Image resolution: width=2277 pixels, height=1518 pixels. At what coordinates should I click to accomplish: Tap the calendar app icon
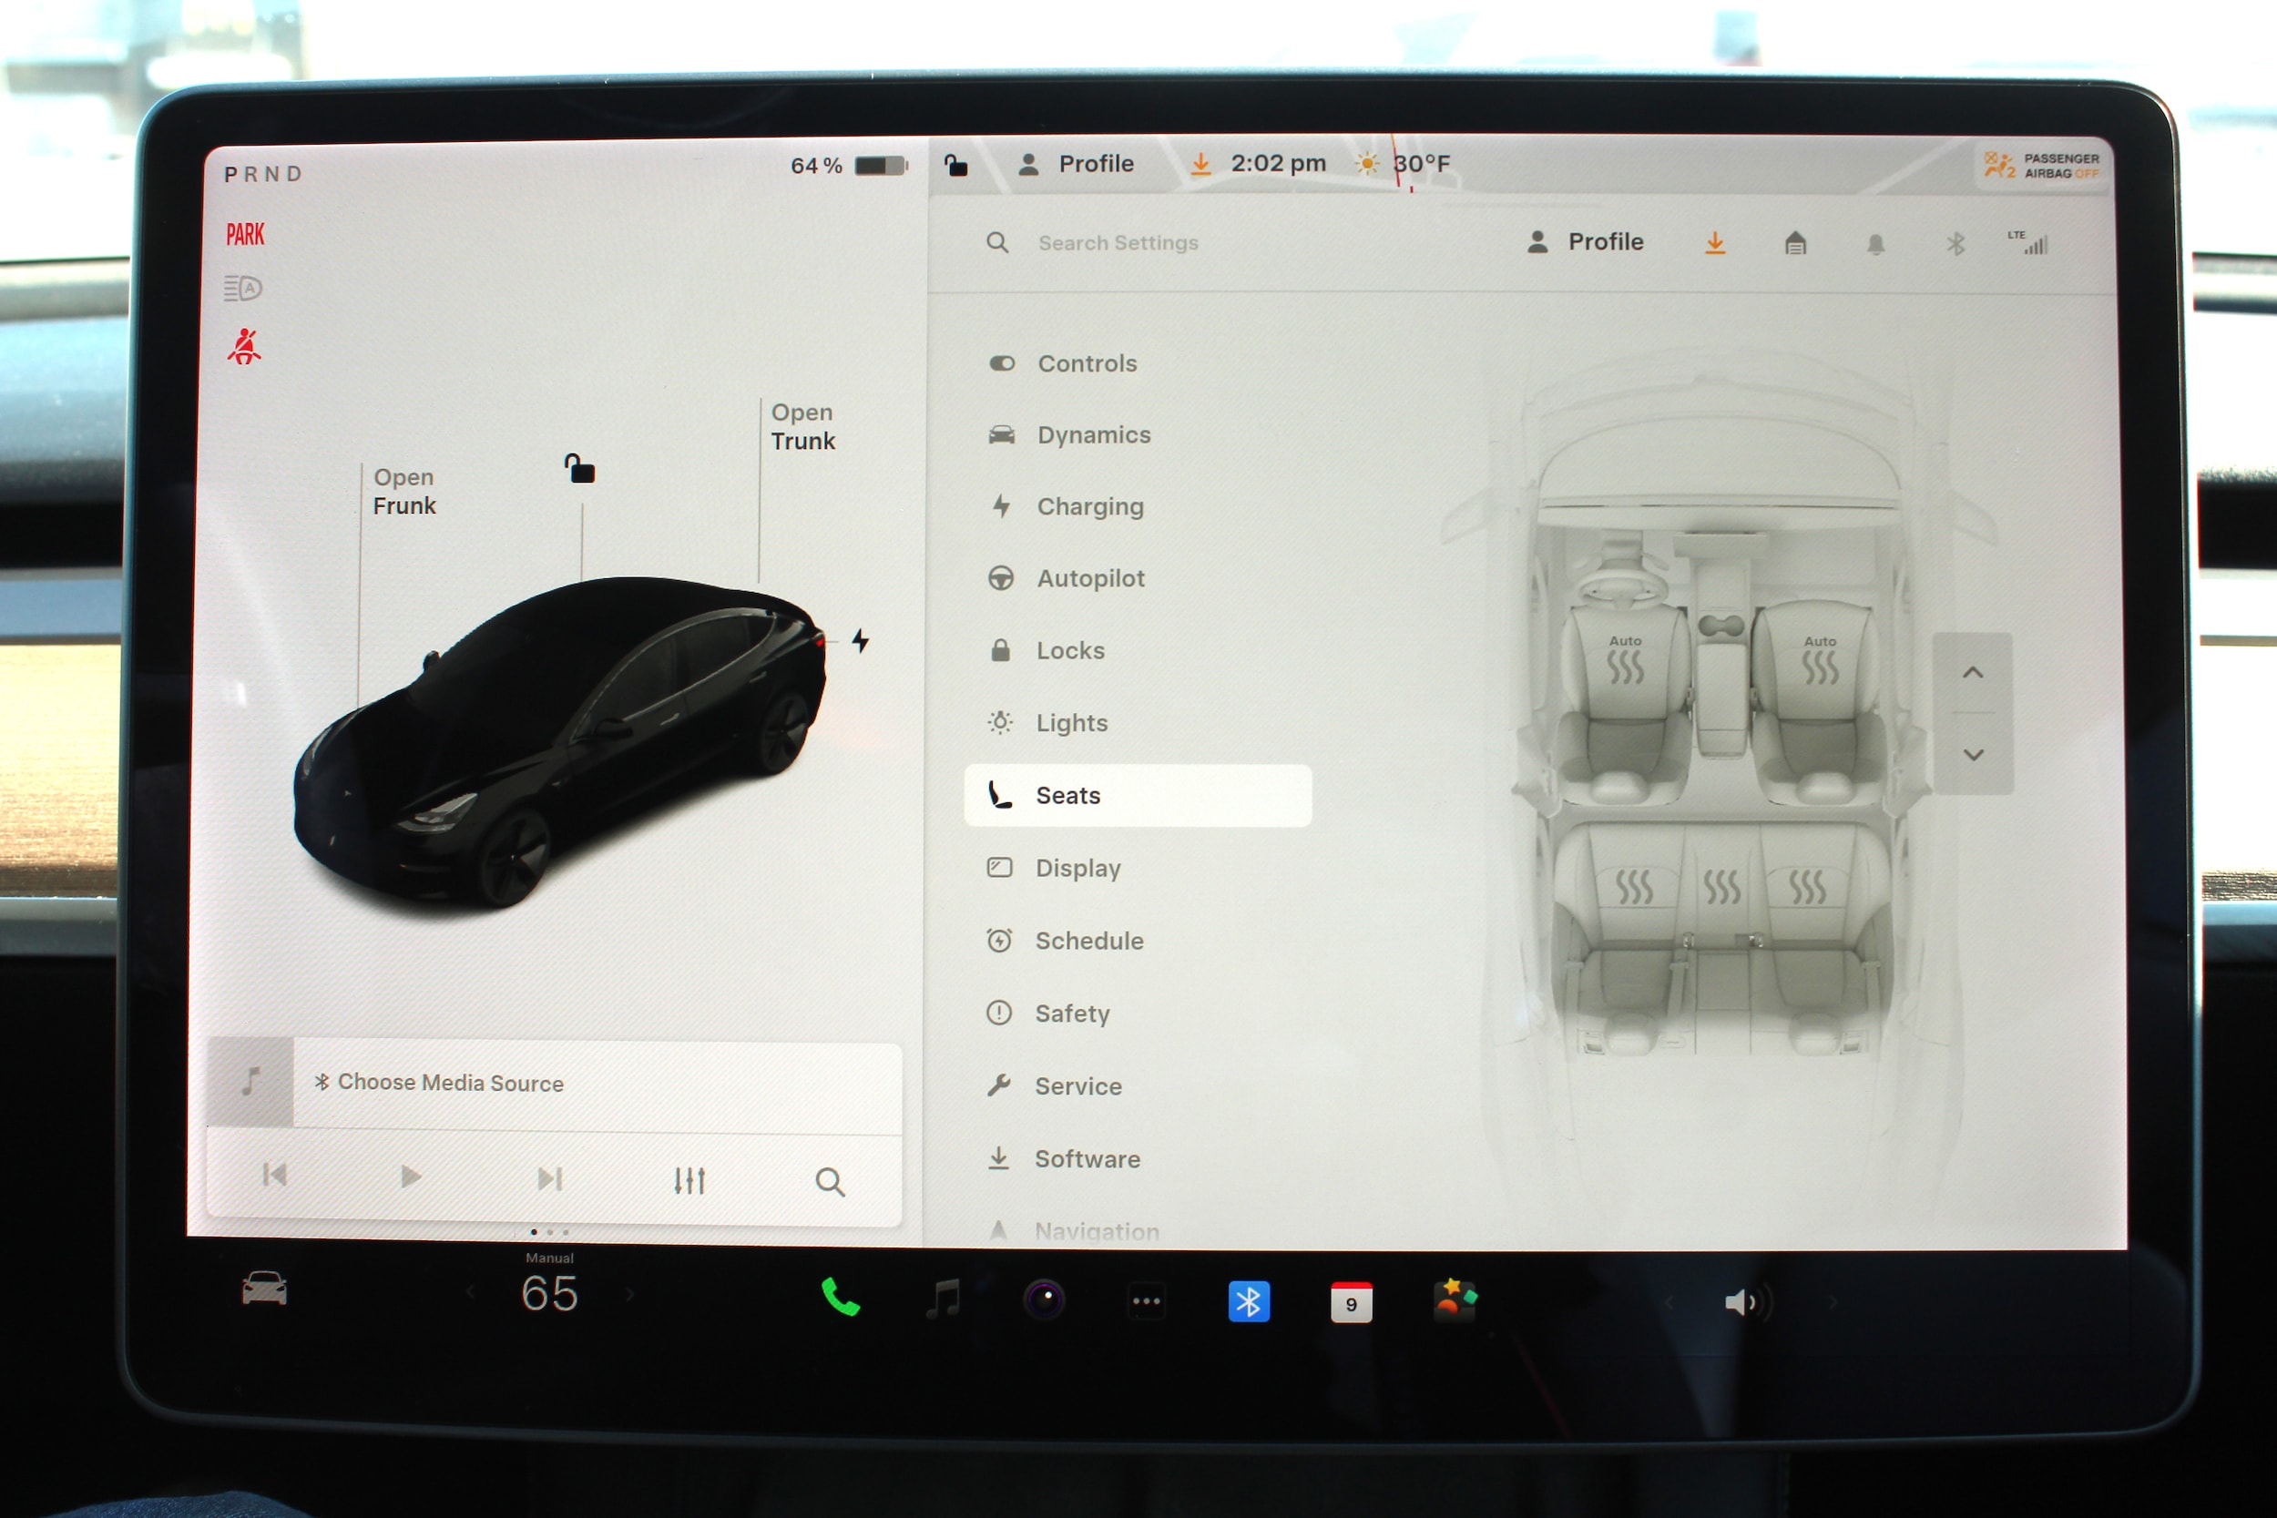point(1351,1303)
